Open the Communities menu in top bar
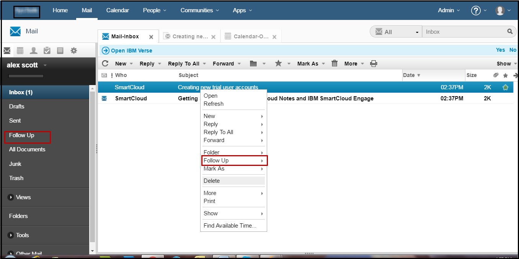The image size is (519, 259). point(200,10)
